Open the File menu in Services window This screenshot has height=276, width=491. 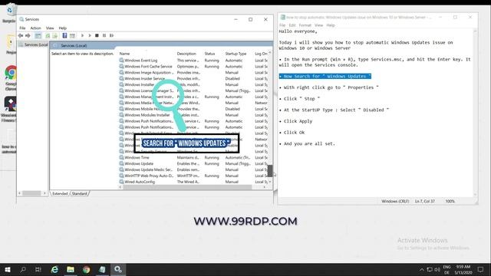point(22,28)
